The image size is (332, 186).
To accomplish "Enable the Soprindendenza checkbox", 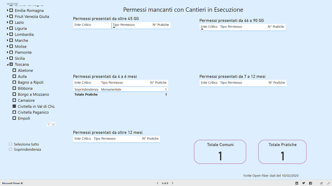I will point(11,150).
